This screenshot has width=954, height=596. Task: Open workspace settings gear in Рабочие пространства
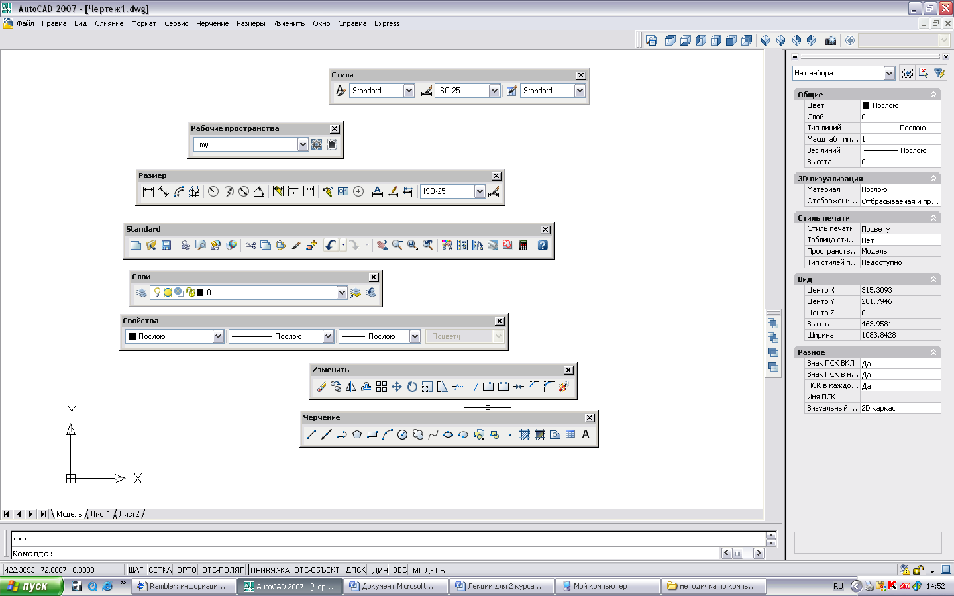tap(317, 144)
